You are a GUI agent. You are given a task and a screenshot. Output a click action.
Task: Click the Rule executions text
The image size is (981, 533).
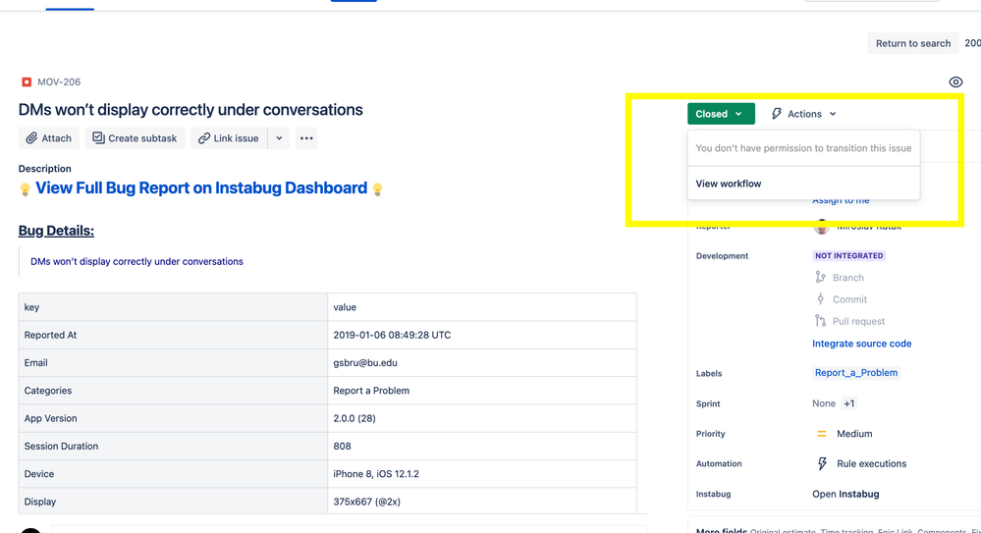872,463
